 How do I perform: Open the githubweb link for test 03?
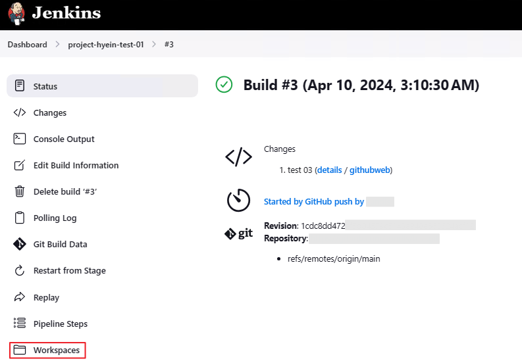point(369,170)
